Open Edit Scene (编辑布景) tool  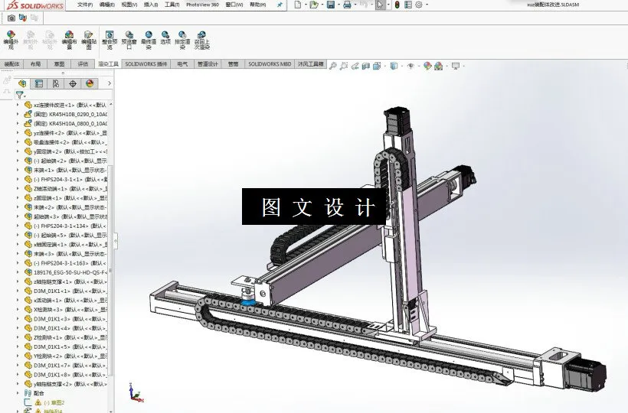(x=69, y=40)
